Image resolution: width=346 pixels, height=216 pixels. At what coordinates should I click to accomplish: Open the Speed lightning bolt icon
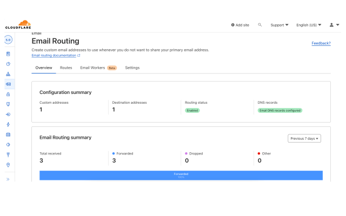8,125
